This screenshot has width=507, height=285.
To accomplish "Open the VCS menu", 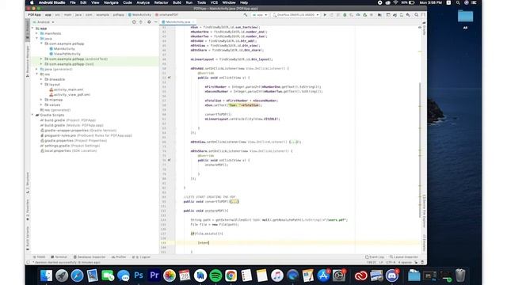I will point(214,2).
